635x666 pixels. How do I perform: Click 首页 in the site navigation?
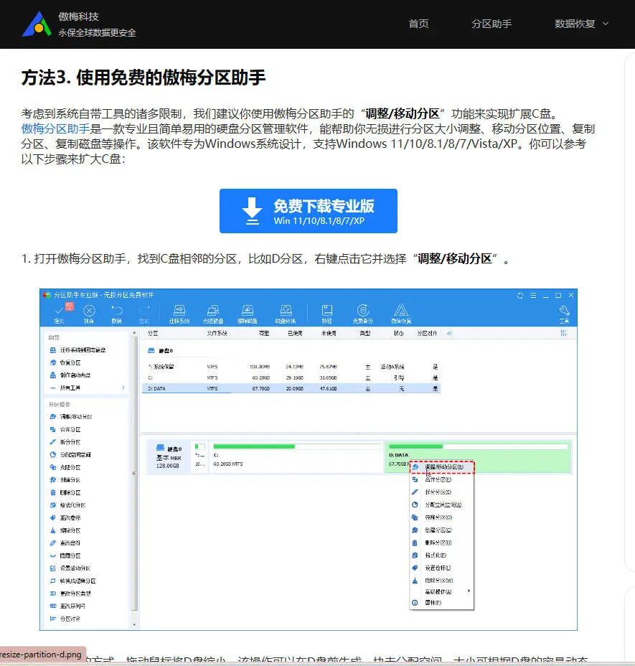point(418,23)
